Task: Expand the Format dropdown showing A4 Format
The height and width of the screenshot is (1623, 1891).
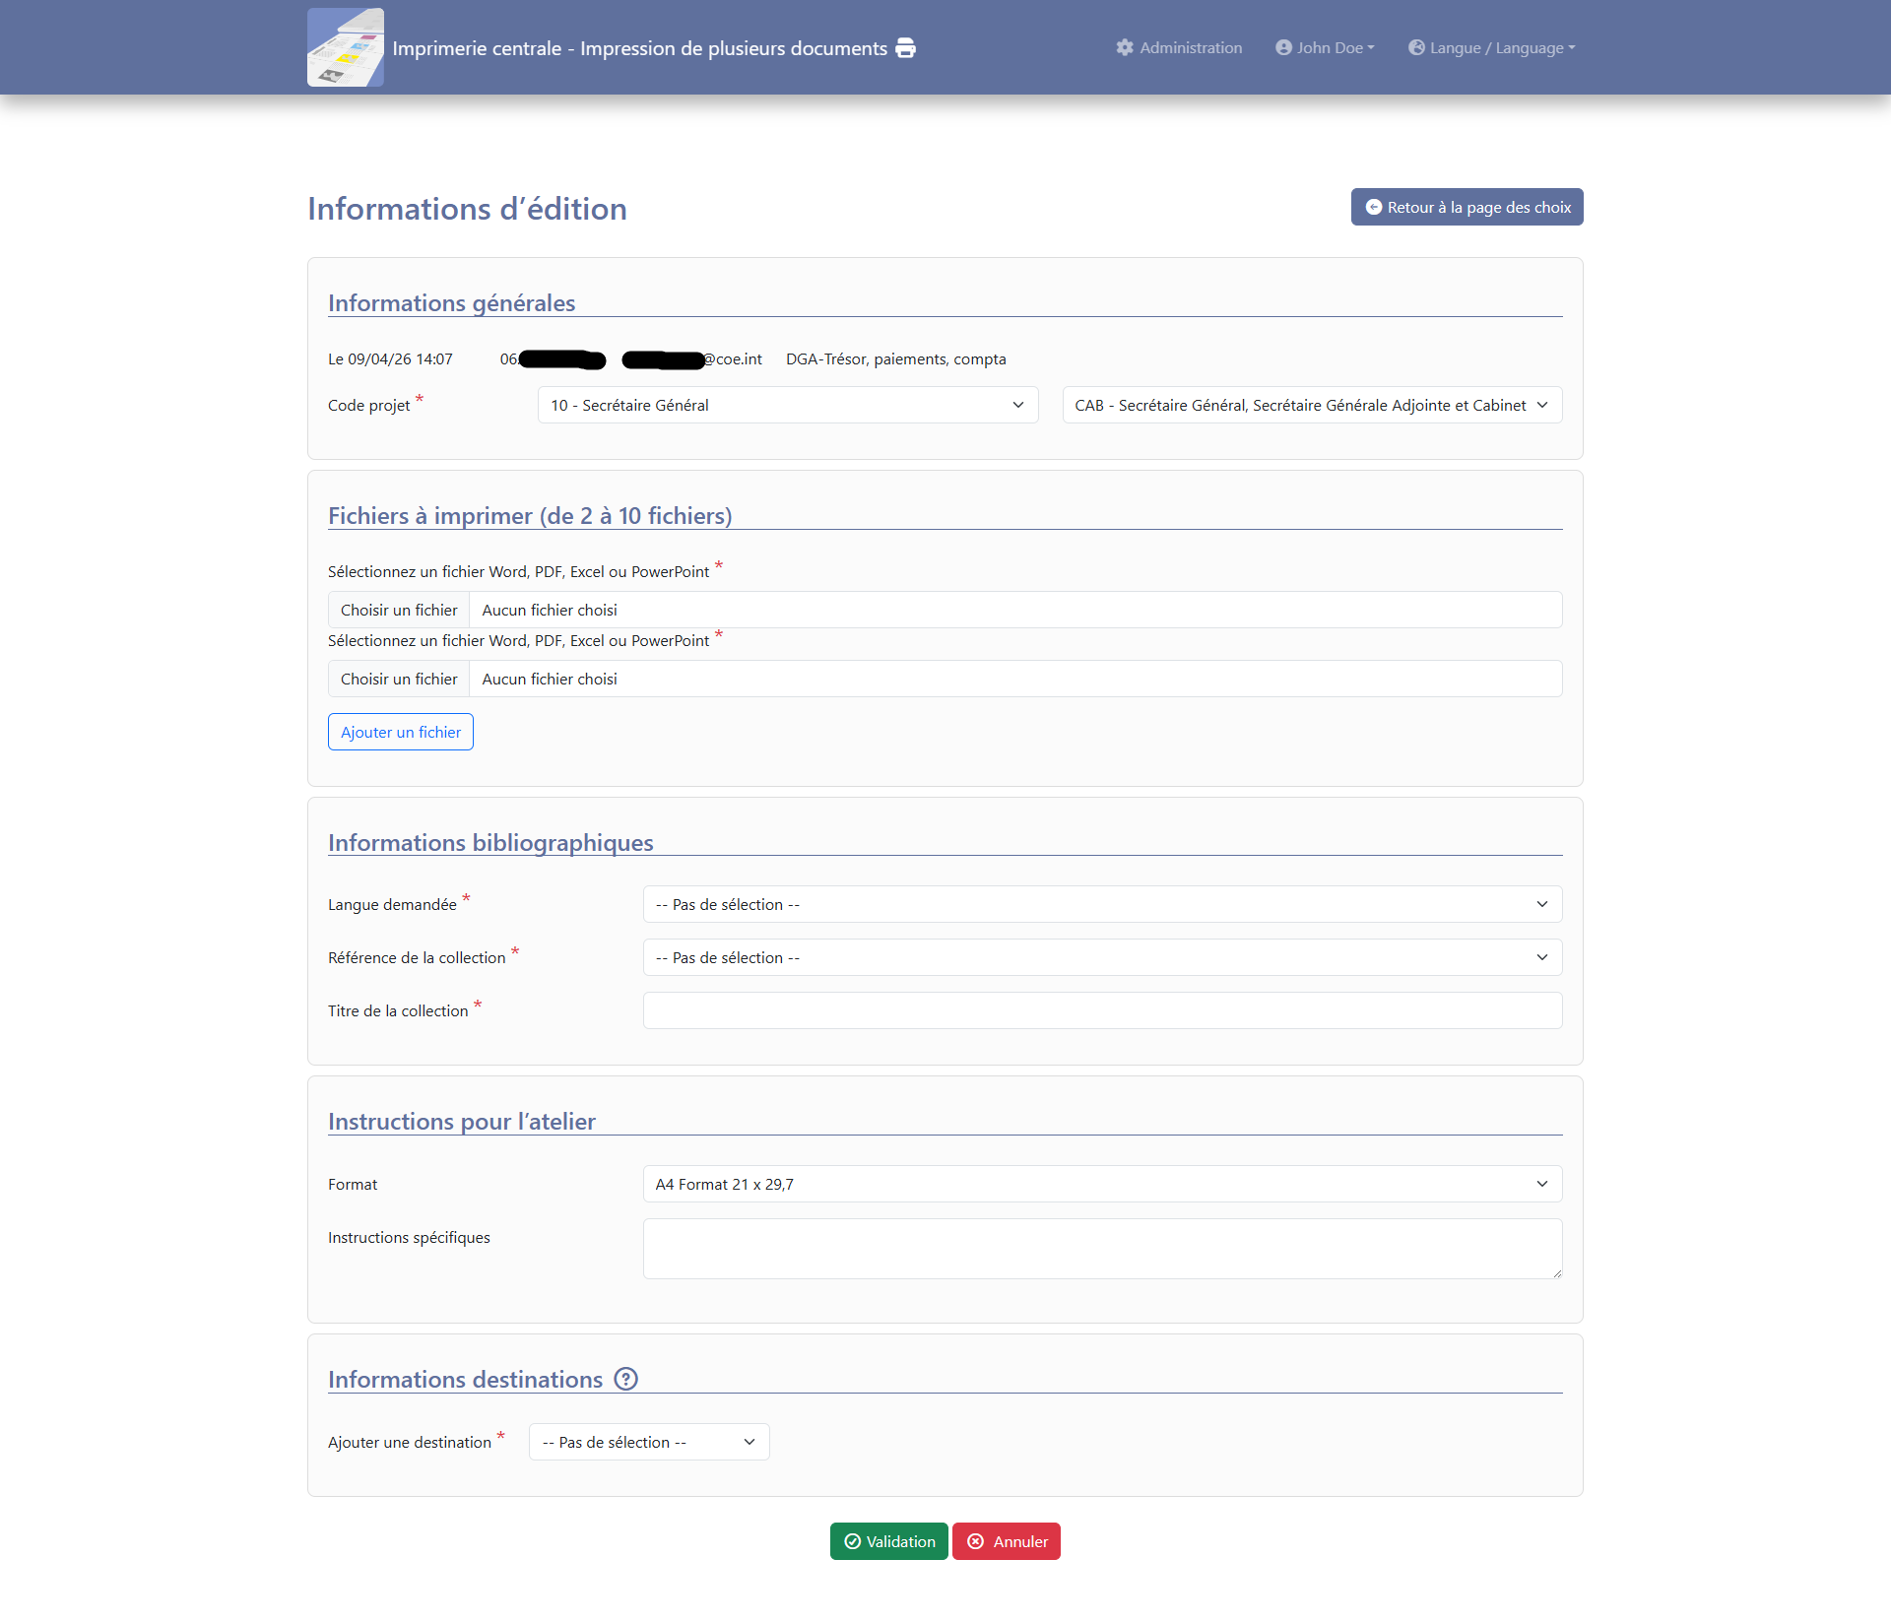Action: click(1101, 1184)
